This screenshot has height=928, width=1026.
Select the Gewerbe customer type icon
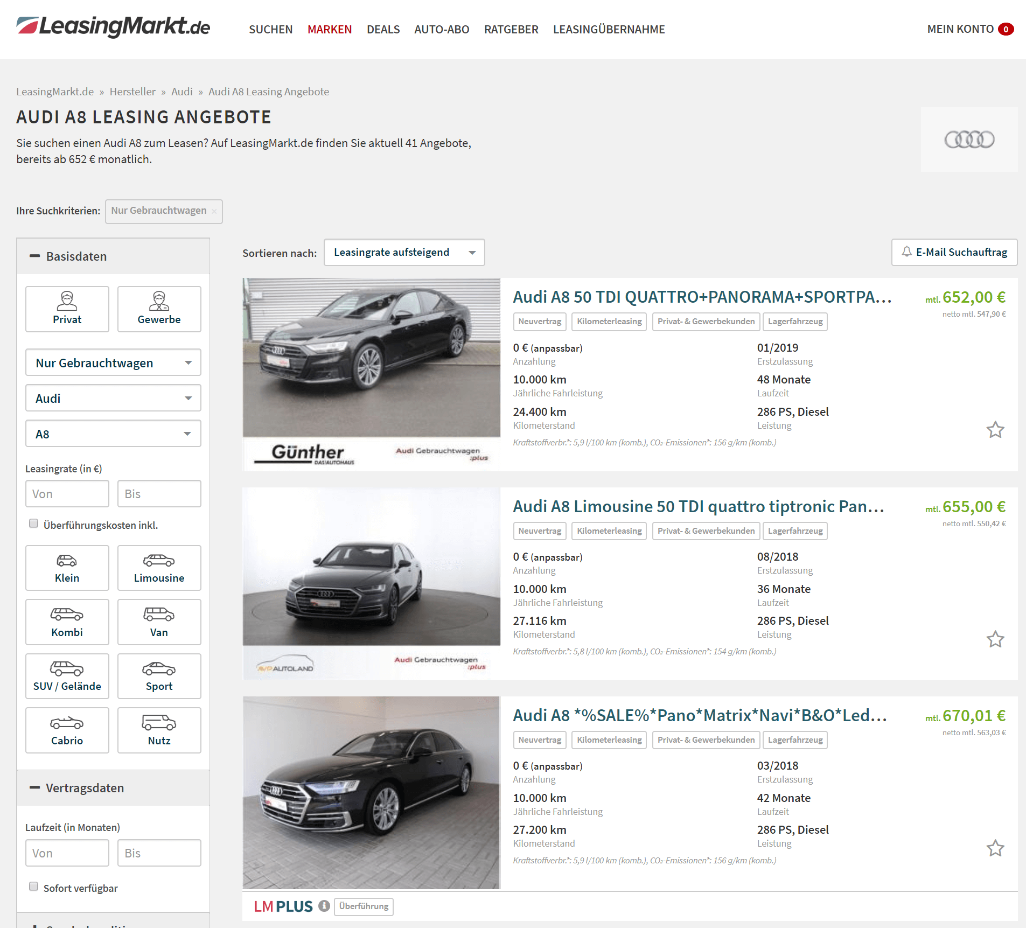point(159,309)
